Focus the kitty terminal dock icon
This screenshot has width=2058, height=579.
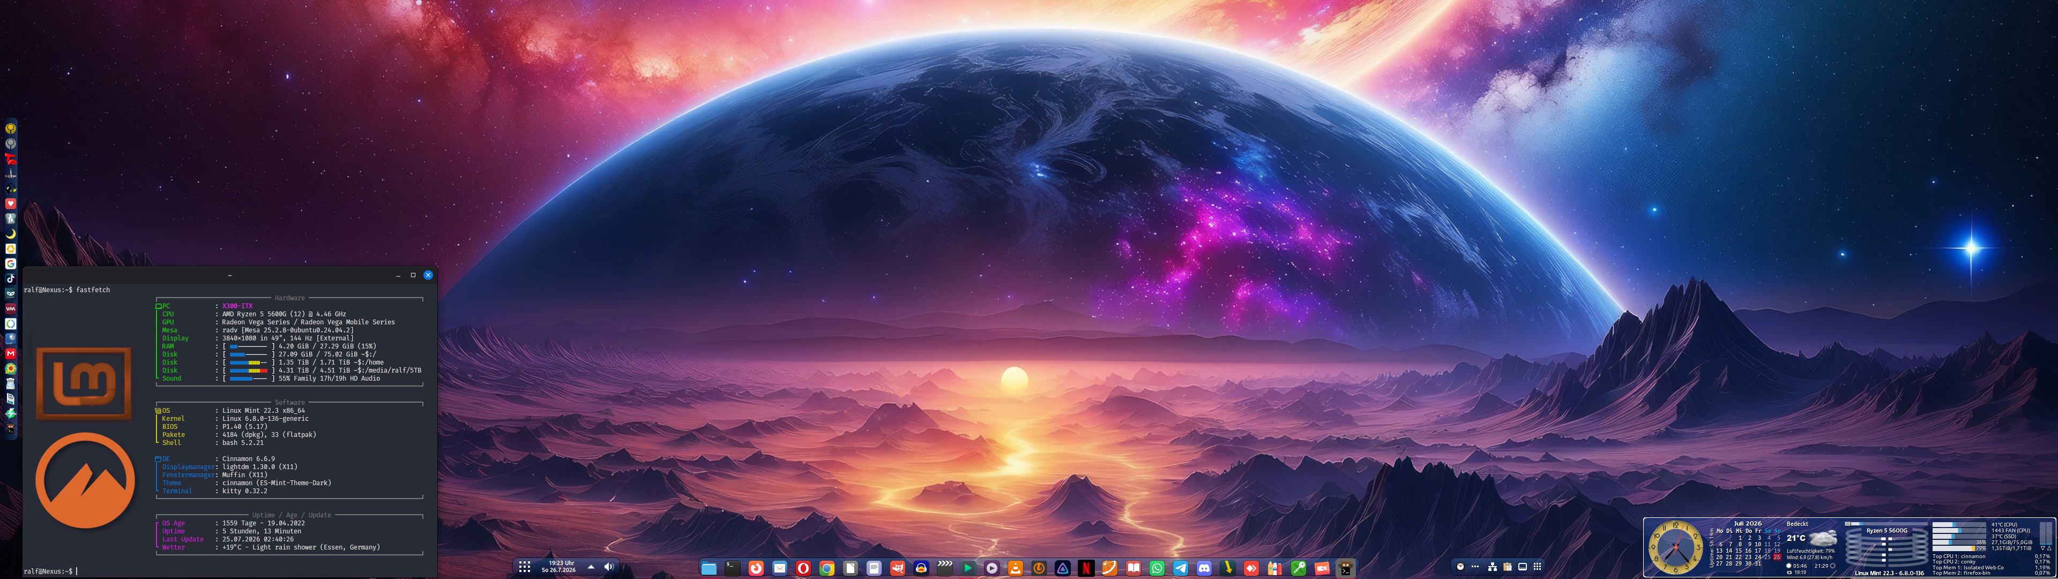tap(1345, 568)
